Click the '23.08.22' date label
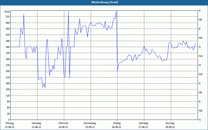The height and width of the screenshot is (130, 208). 36,127
